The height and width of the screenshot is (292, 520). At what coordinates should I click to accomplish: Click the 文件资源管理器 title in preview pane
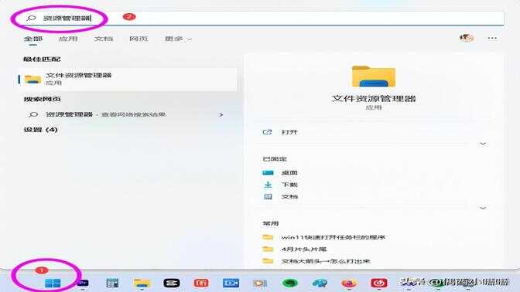pos(374,98)
